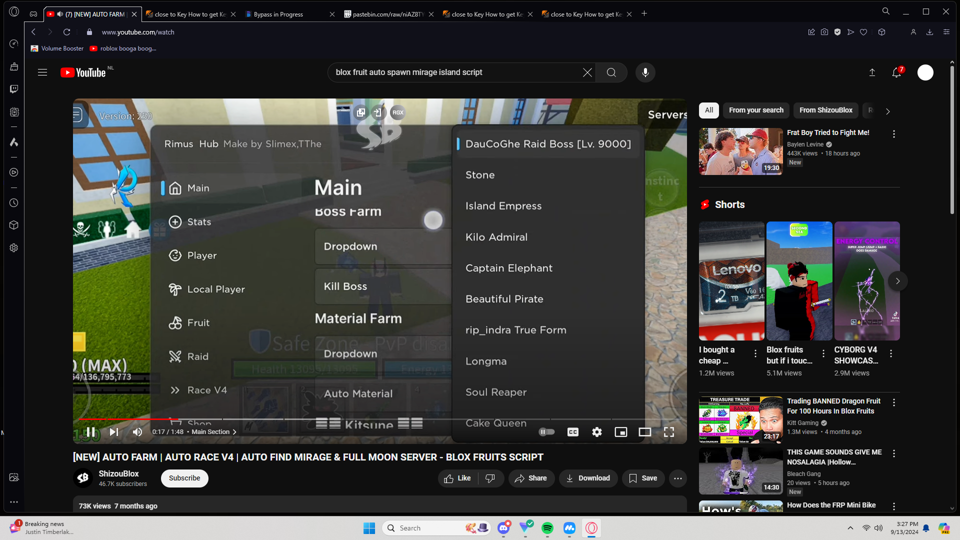The image size is (960, 540).
Task: Clear the YouTube search query
Action: click(x=587, y=72)
